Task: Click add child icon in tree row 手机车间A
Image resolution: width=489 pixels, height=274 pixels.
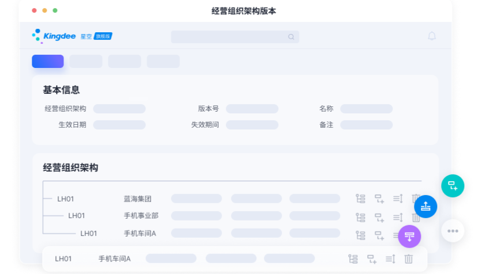Action: click(x=379, y=235)
